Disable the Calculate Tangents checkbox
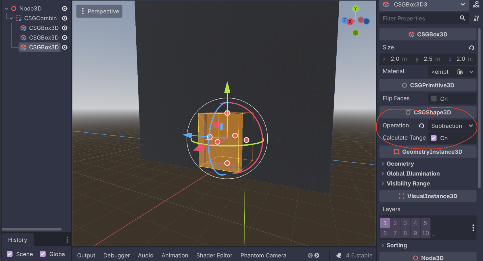483x261 pixels. coord(434,138)
